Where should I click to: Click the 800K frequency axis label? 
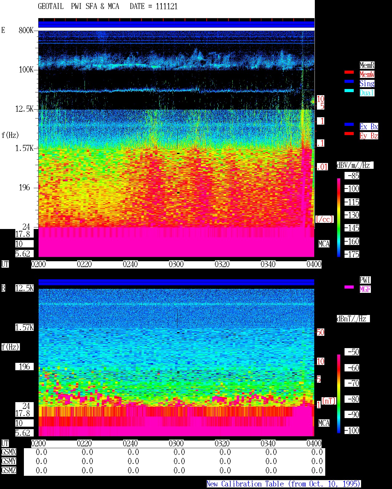(x=26, y=30)
